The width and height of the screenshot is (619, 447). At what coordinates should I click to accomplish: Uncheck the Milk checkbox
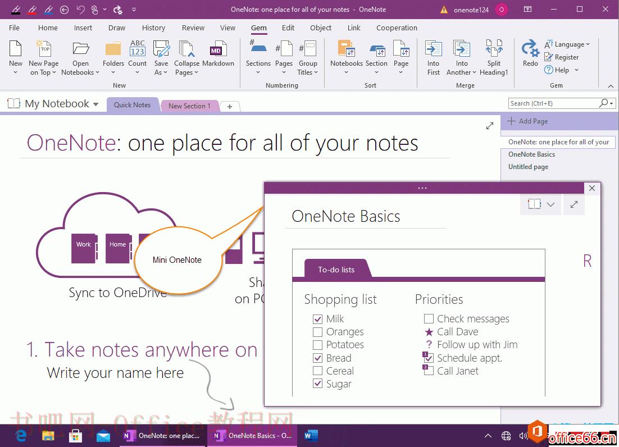pyautogui.click(x=317, y=319)
